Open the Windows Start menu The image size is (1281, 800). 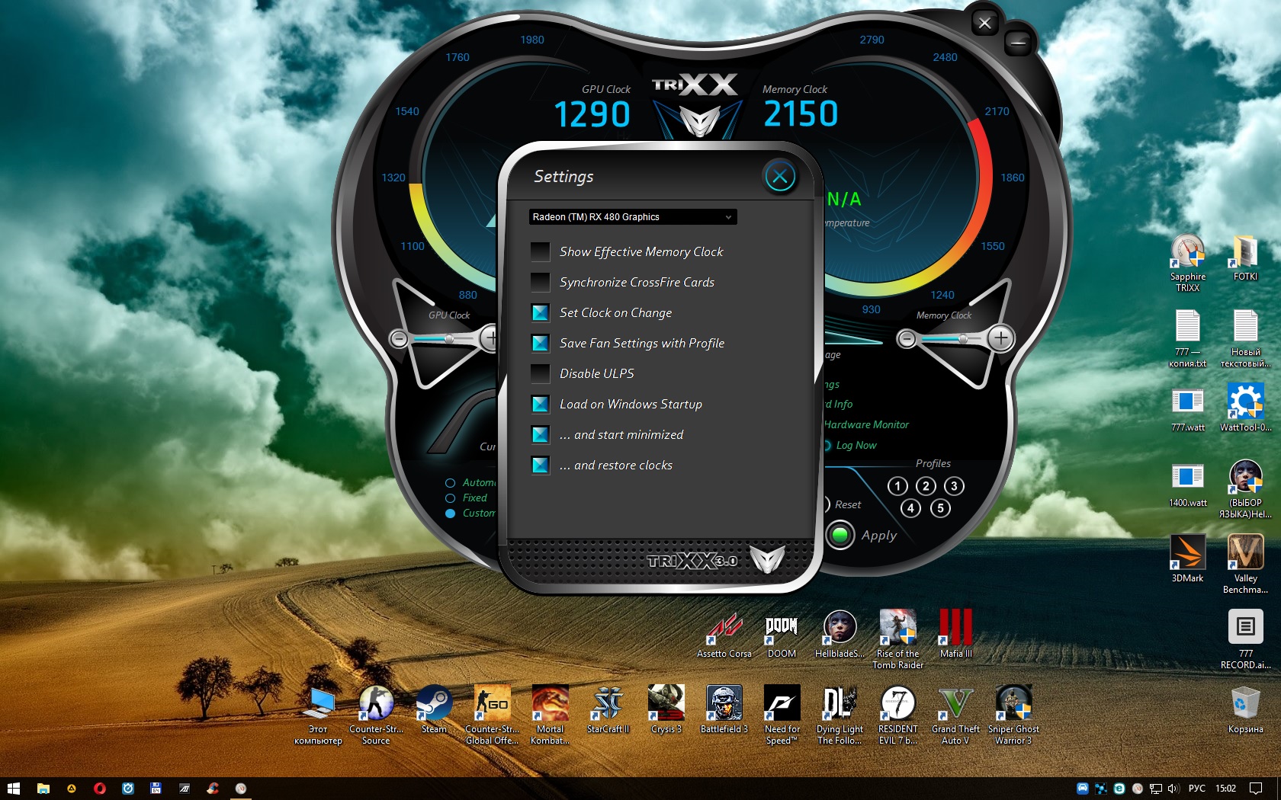click(x=13, y=789)
